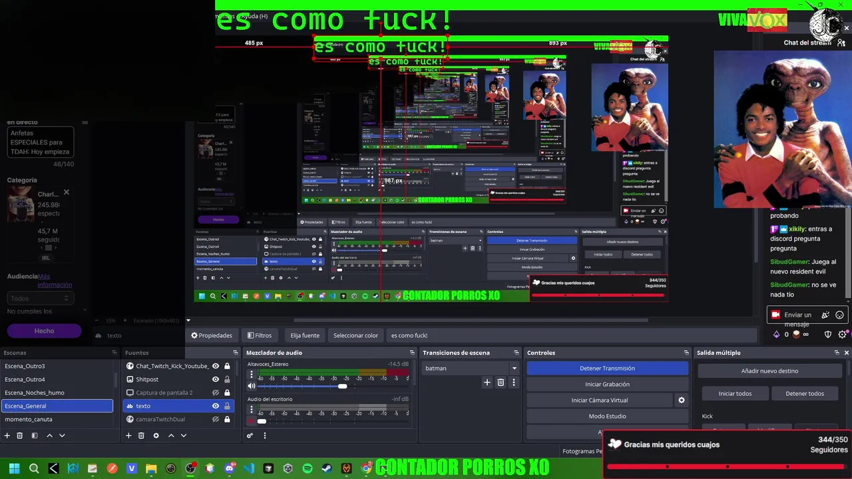The height and width of the screenshot is (479, 852).
Task: Open the Propiedades source toolbar button
Action: [212, 335]
